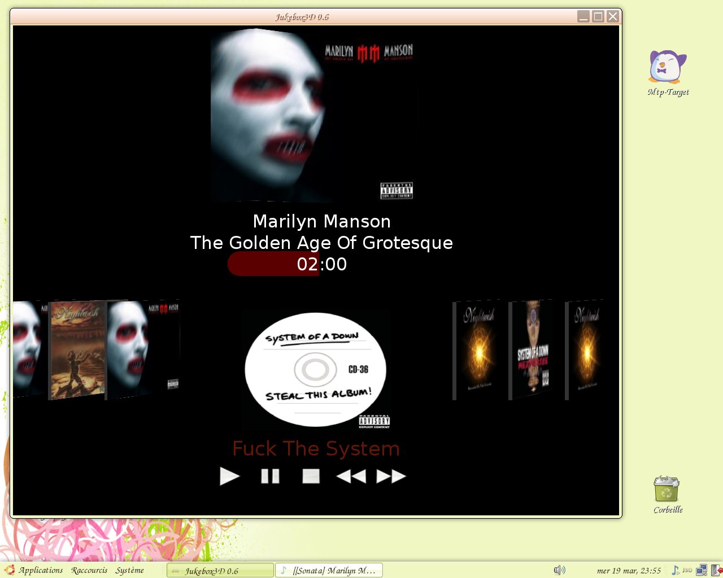Select the Nightwish illustrated album in left carousel
Screen dimensions: 723x578
tap(77, 351)
